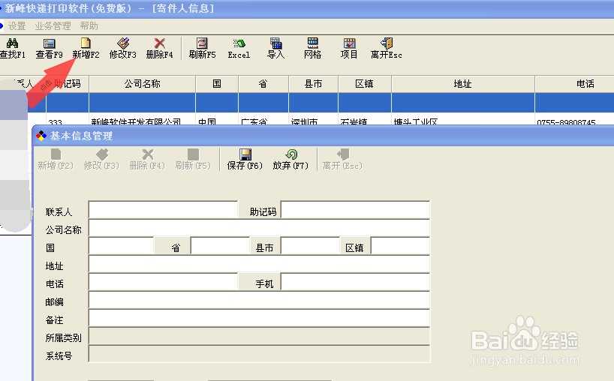Click the 县市 lookup button

click(265, 247)
